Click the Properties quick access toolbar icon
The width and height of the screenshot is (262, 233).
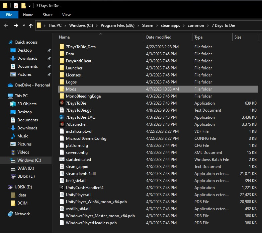16,6
